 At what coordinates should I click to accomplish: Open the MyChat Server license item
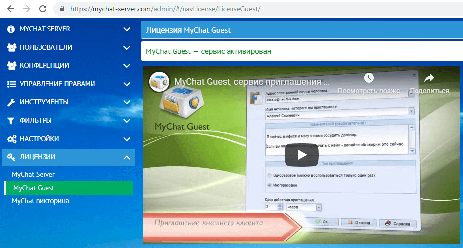point(33,175)
